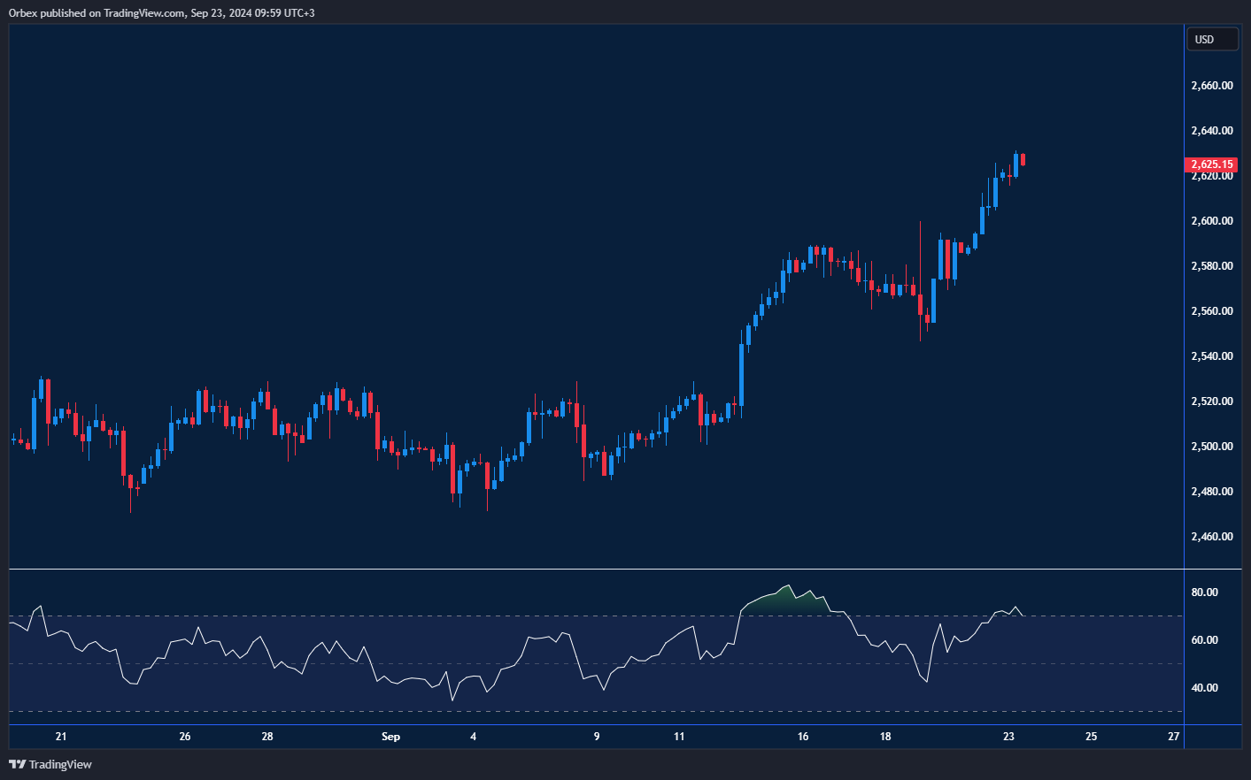Click the 2,660.00 price scale label

pyautogui.click(x=1211, y=86)
